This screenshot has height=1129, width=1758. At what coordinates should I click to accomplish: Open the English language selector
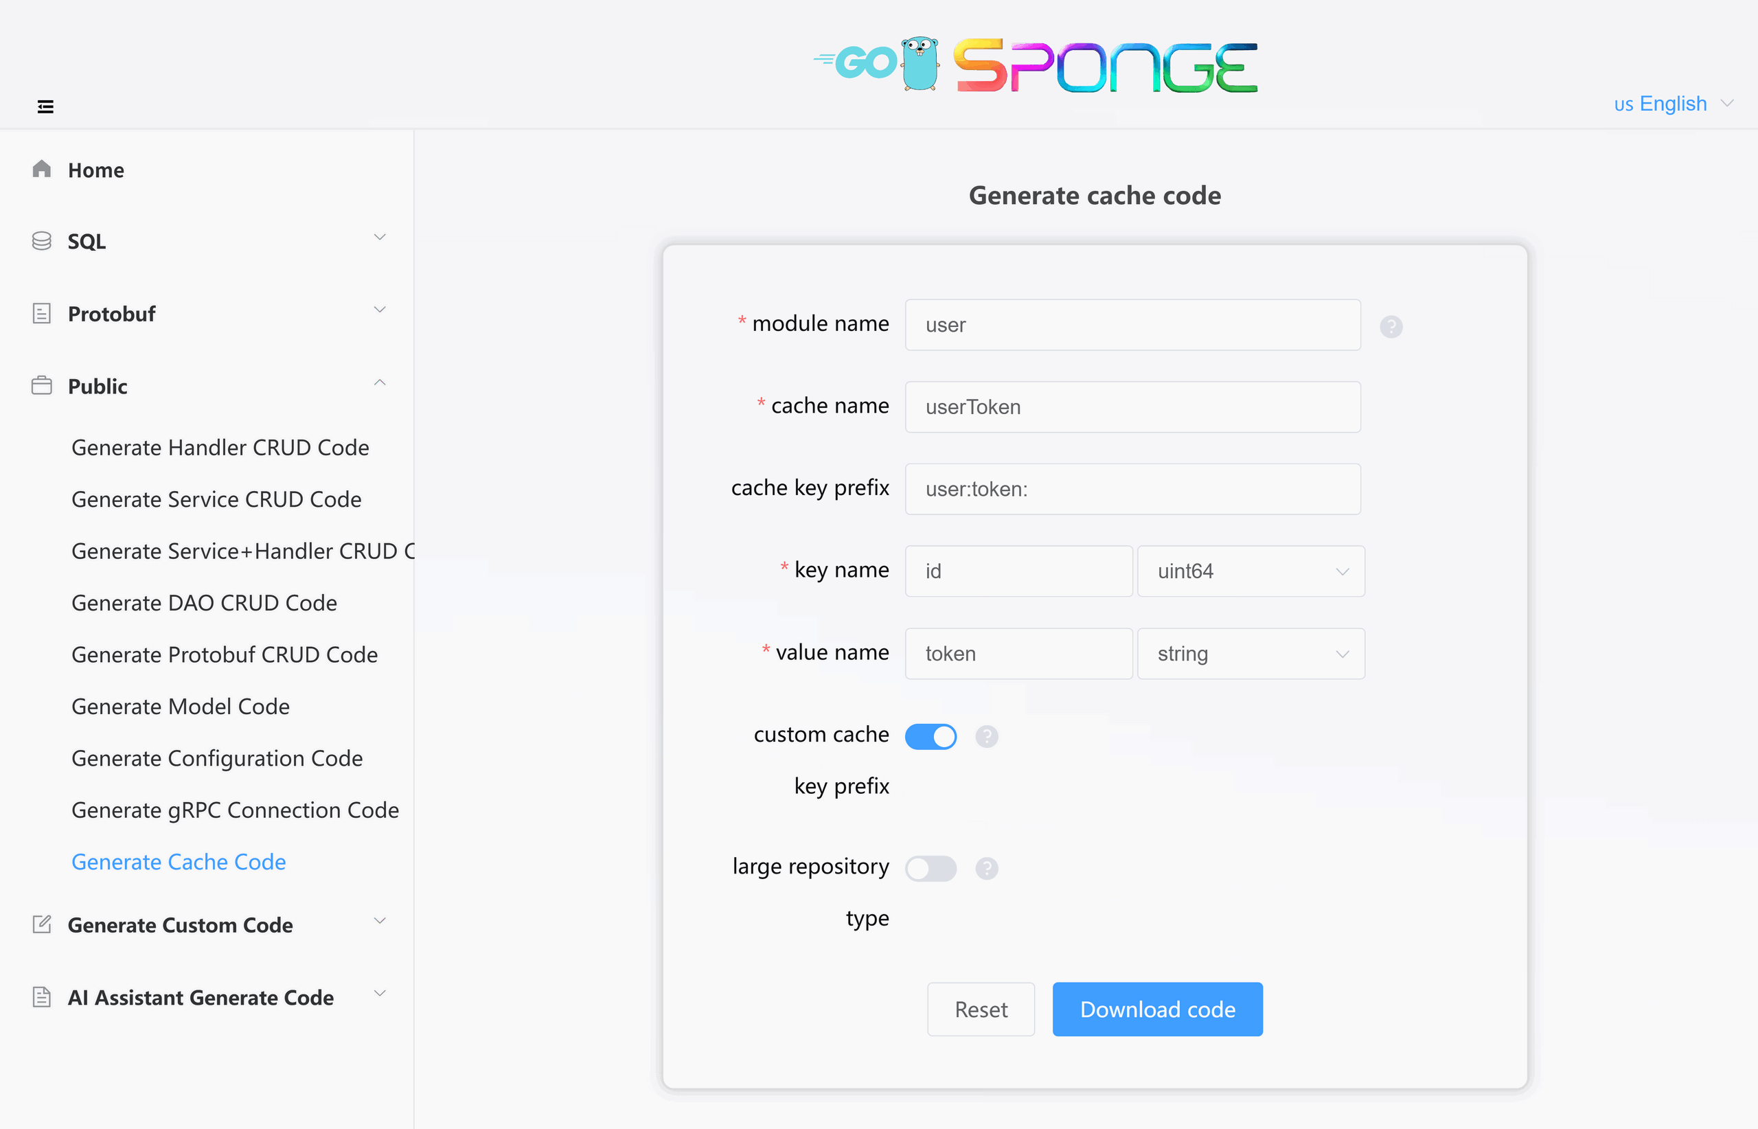coord(1673,104)
